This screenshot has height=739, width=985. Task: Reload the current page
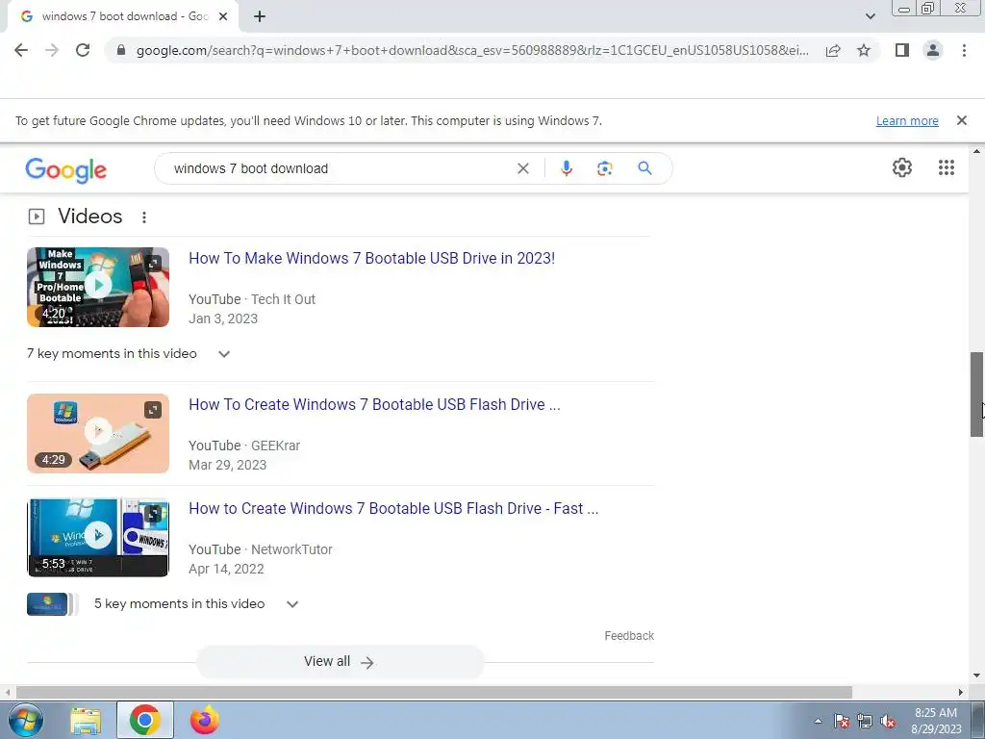click(x=83, y=50)
